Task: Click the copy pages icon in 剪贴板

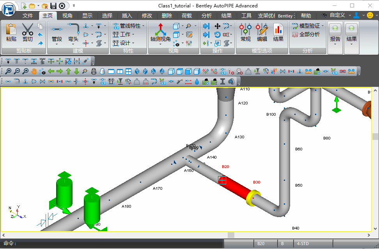Action: point(40,26)
